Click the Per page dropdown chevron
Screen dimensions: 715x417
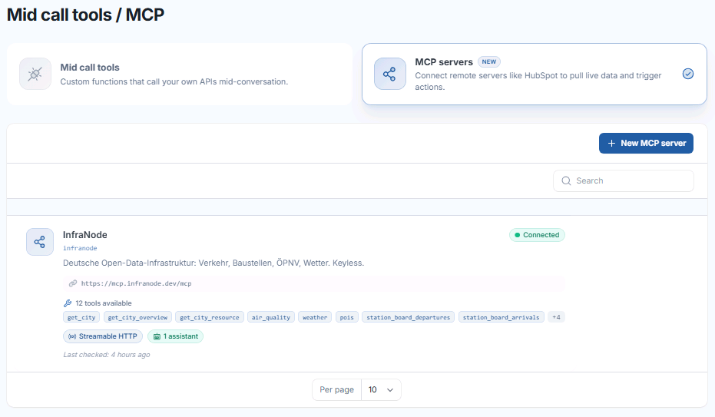pos(390,390)
